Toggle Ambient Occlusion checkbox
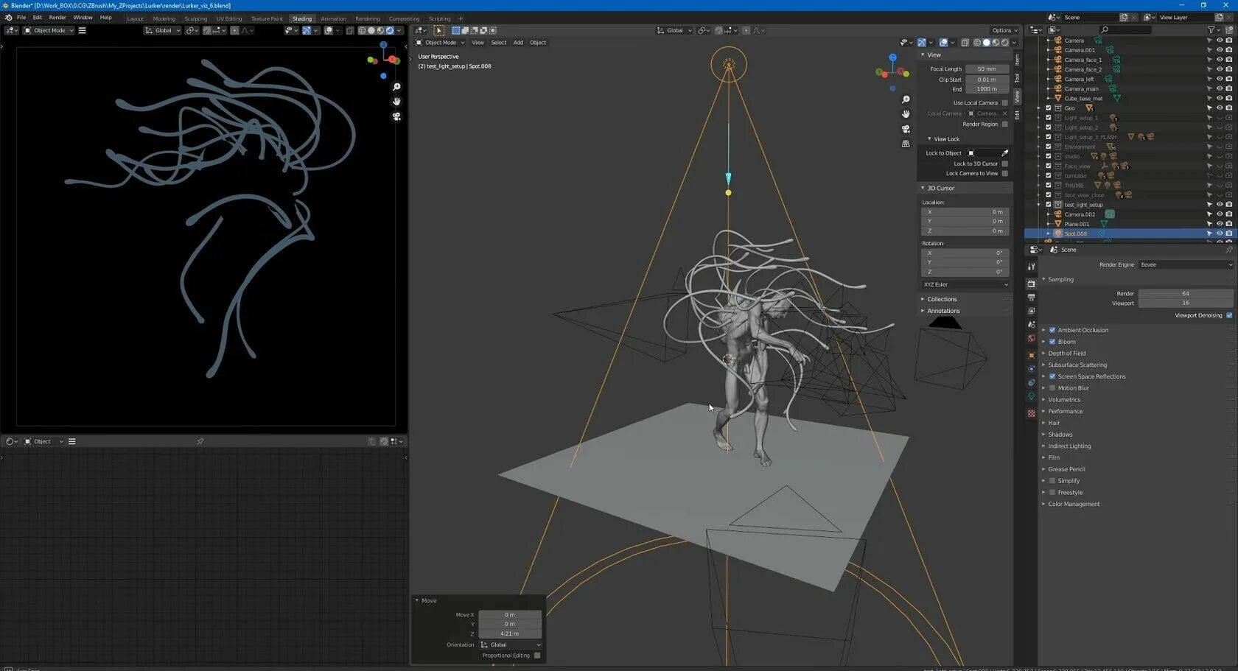The height and width of the screenshot is (671, 1238). (1052, 330)
